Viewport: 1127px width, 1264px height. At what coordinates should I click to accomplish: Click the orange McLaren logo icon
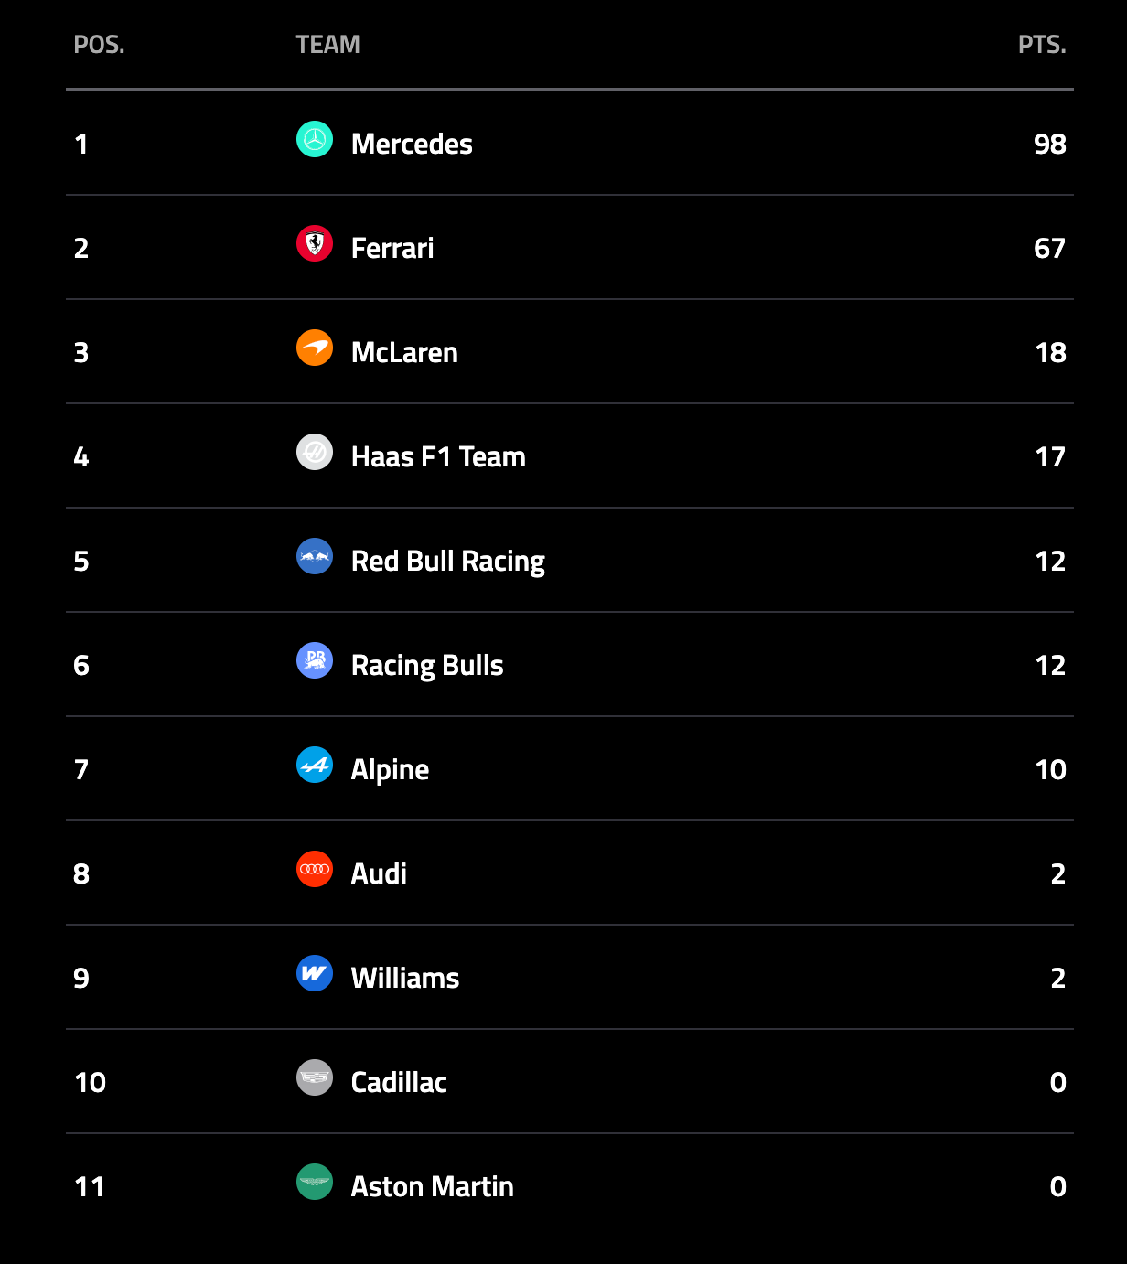click(x=315, y=348)
